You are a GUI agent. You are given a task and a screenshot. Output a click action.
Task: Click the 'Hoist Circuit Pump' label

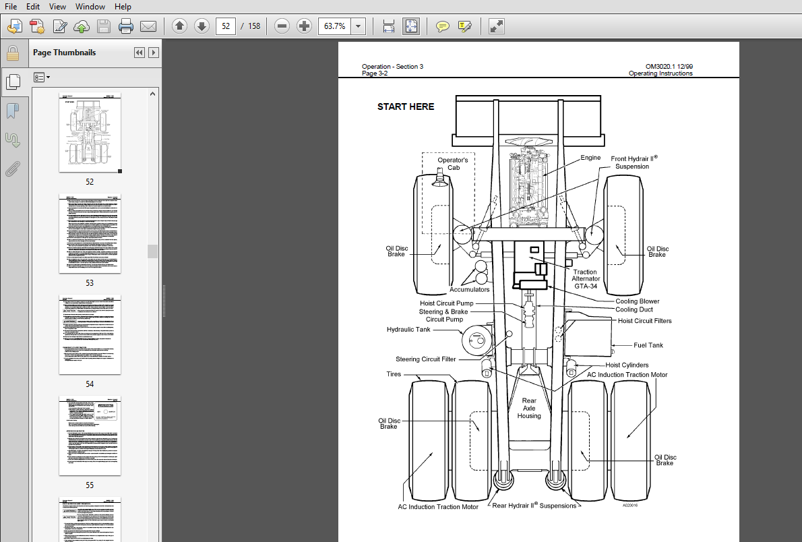[447, 303]
